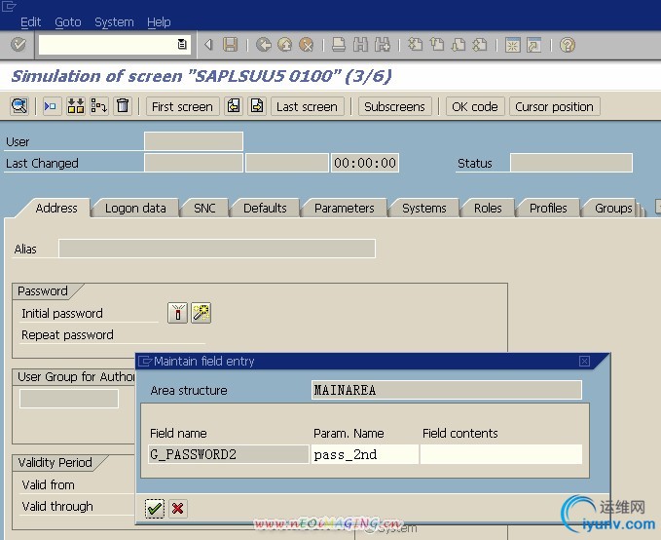661x540 pixels.
Task: Click the trash can delete icon
Action: tap(123, 105)
